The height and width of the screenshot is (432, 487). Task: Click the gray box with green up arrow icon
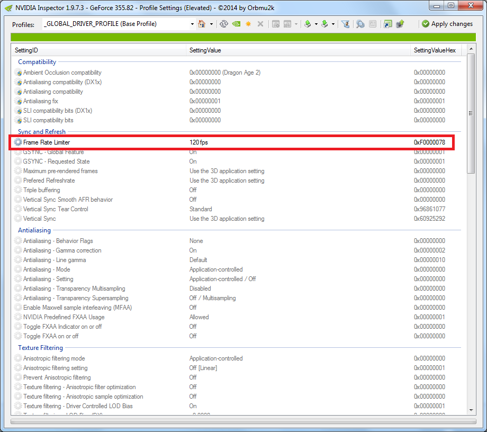click(400, 24)
